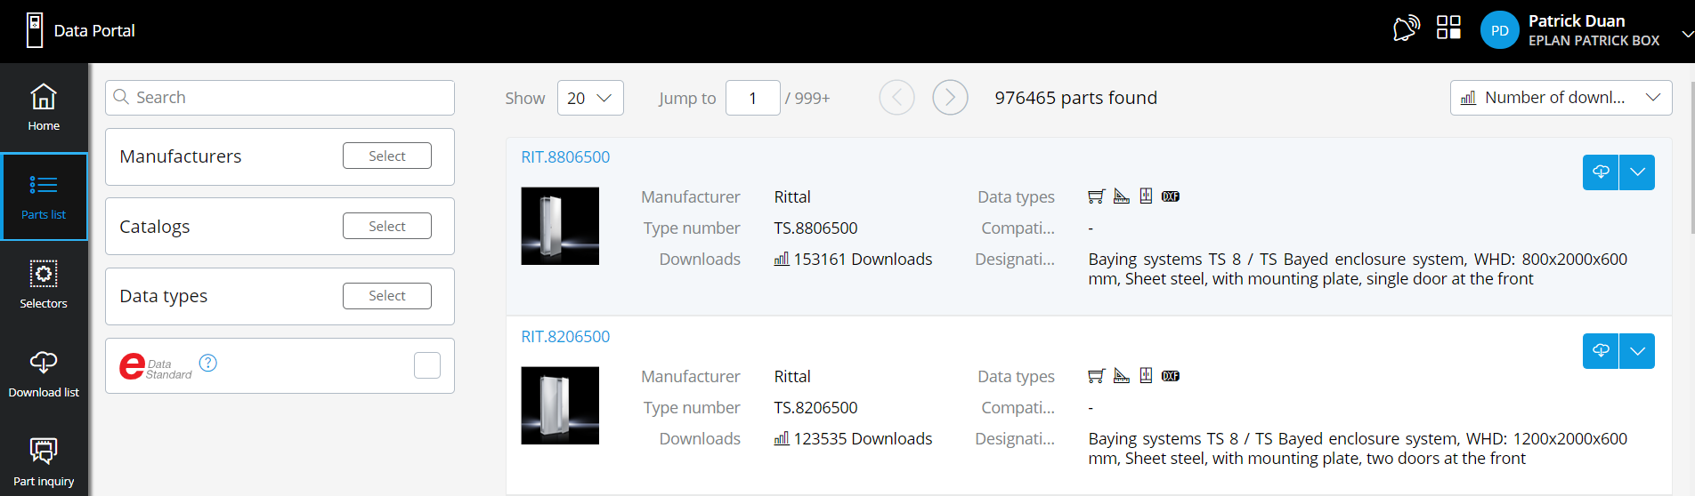The width and height of the screenshot is (1695, 496).
Task: Open Download list in sidebar
Action: [44, 373]
